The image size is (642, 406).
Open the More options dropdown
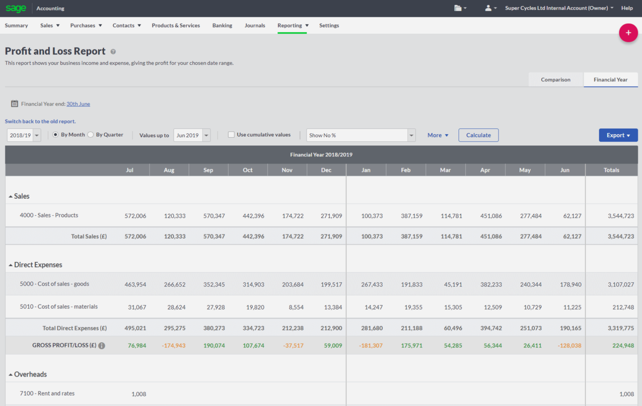[438, 135]
